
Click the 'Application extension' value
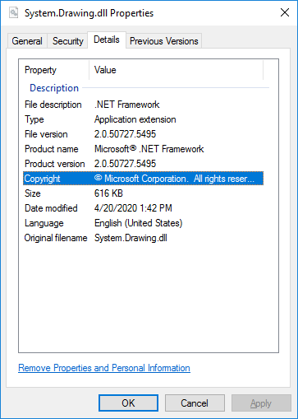click(x=135, y=119)
